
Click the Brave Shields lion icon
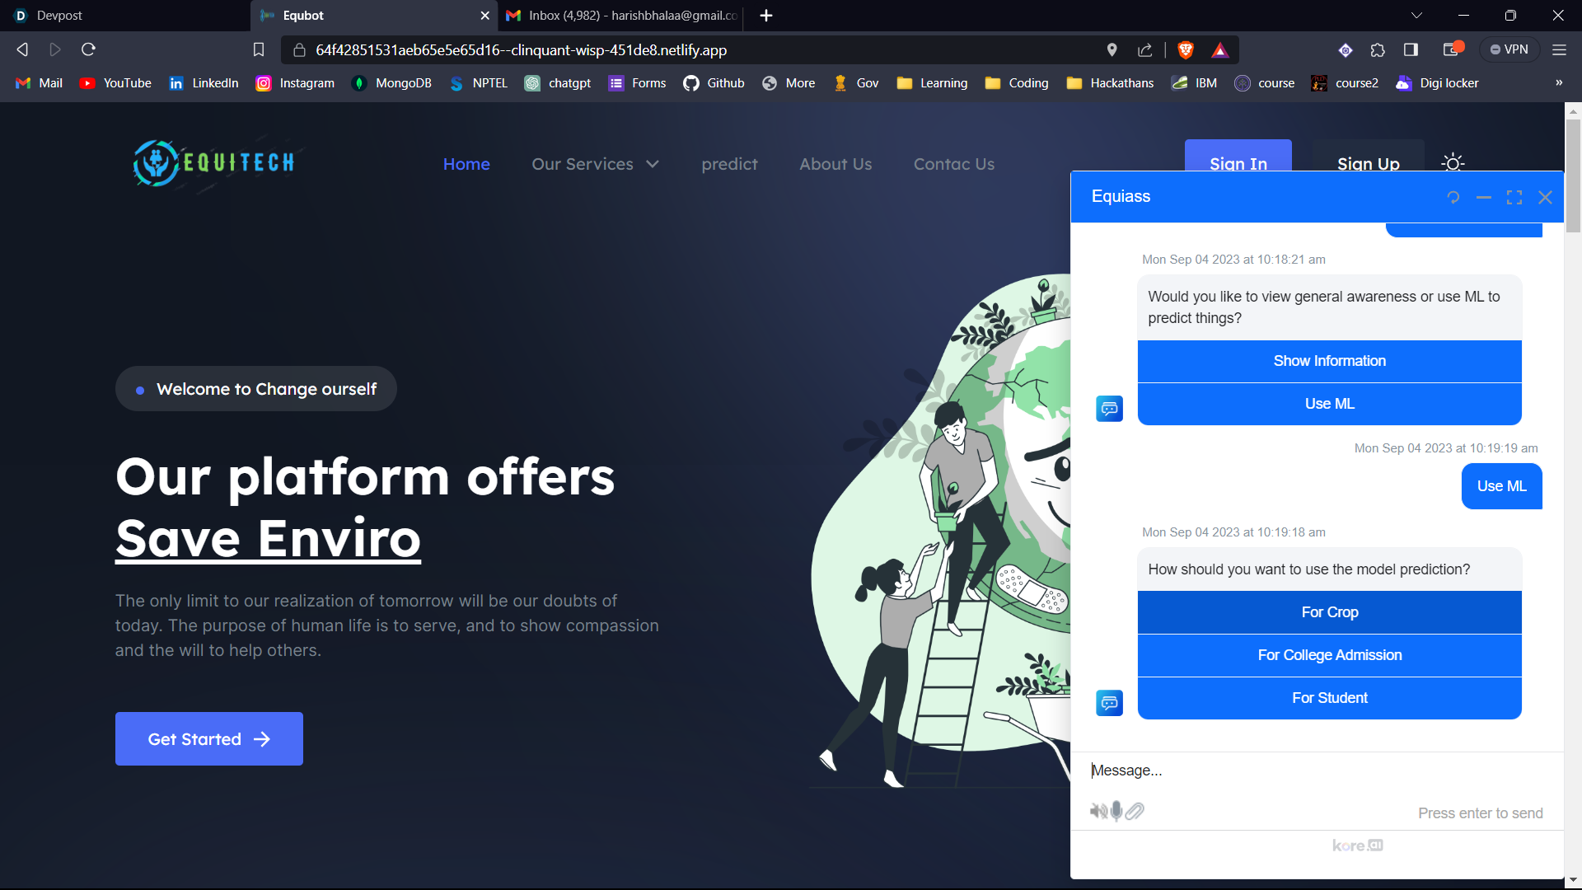coord(1186,50)
